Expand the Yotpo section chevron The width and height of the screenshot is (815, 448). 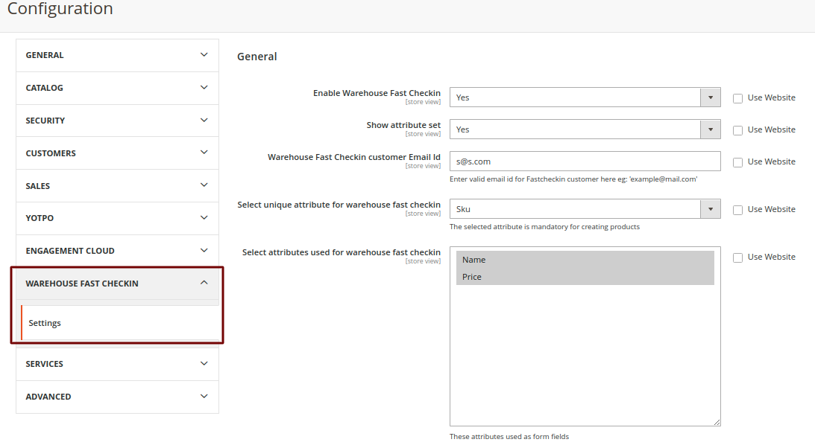tap(204, 218)
